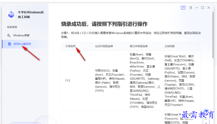Viewport: 217px width, 124px height.
Task: Select 如何从U盘启动 sidebar item
Action: pyautogui.click(x=25, y=44)
